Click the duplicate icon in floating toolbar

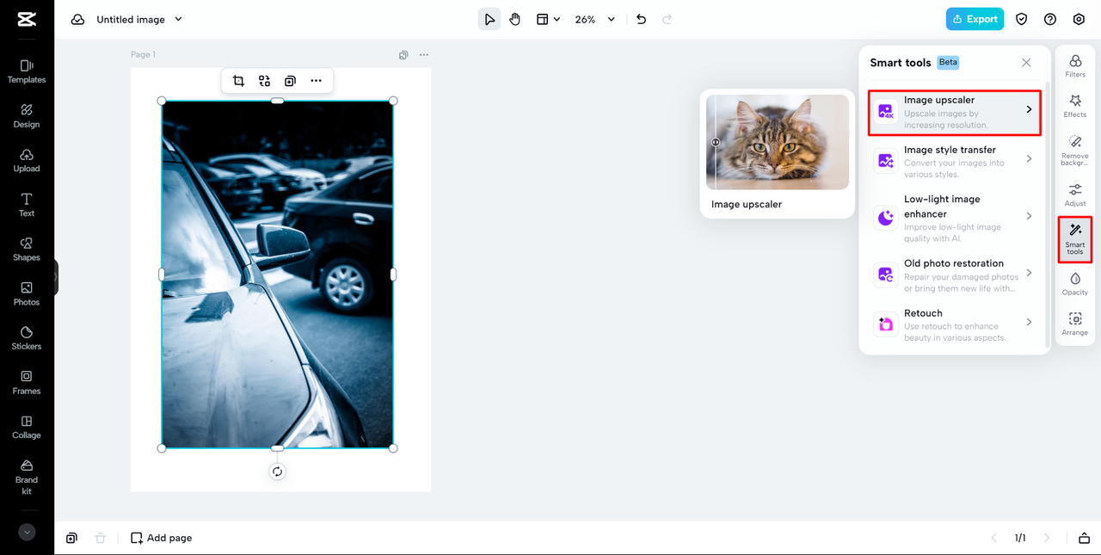coord(290,81)
